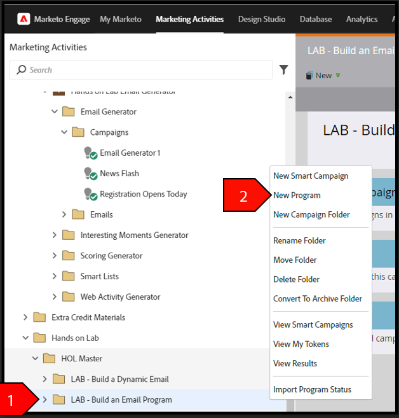
Task: Click the Smart Lists folder icon
Action: click(69, 276)
